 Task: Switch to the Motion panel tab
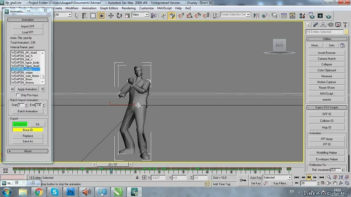point(330,25)
